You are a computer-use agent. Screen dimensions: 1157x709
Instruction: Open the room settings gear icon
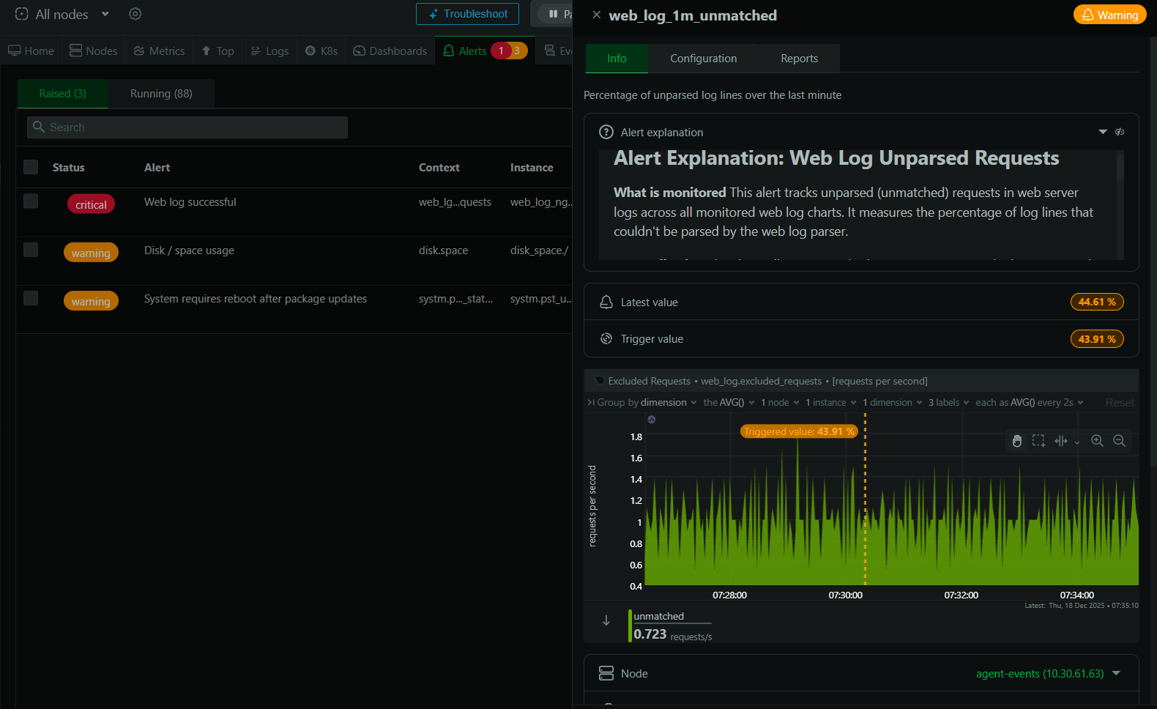tap(135, 14)
